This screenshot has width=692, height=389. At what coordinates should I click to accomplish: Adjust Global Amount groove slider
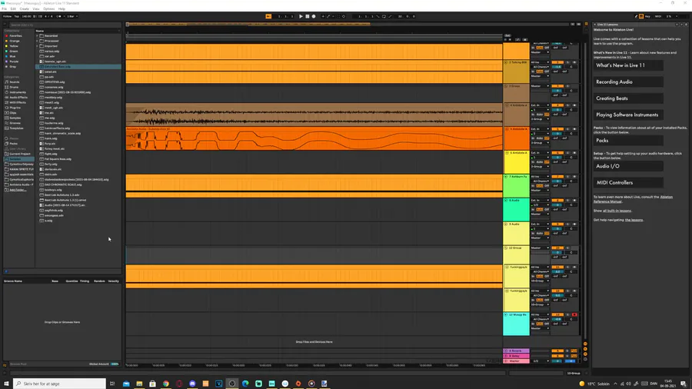115,364
